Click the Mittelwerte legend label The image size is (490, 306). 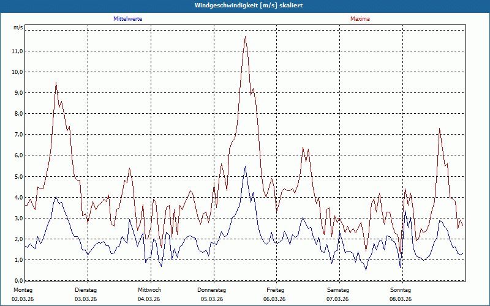(128, 19)
